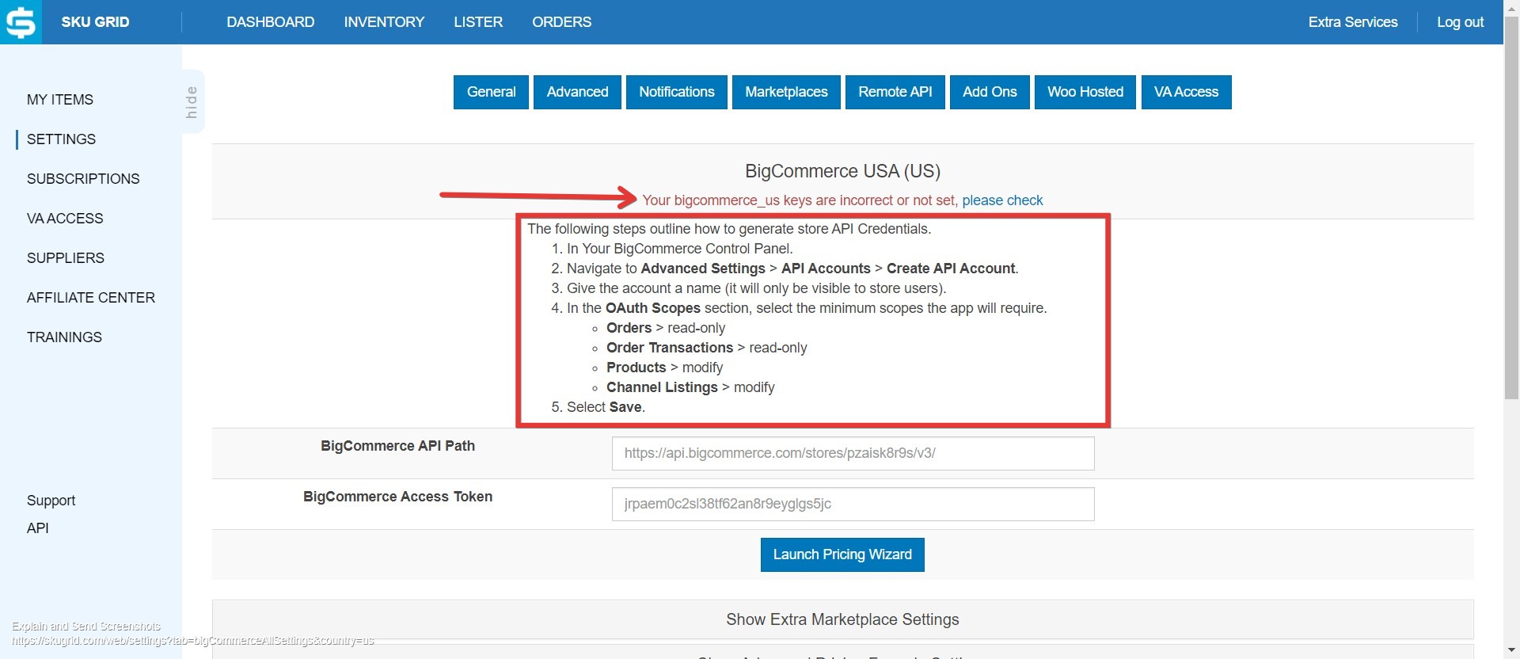
Task: Click 'Products > modify' bullet text
Action: click(665, 368)
